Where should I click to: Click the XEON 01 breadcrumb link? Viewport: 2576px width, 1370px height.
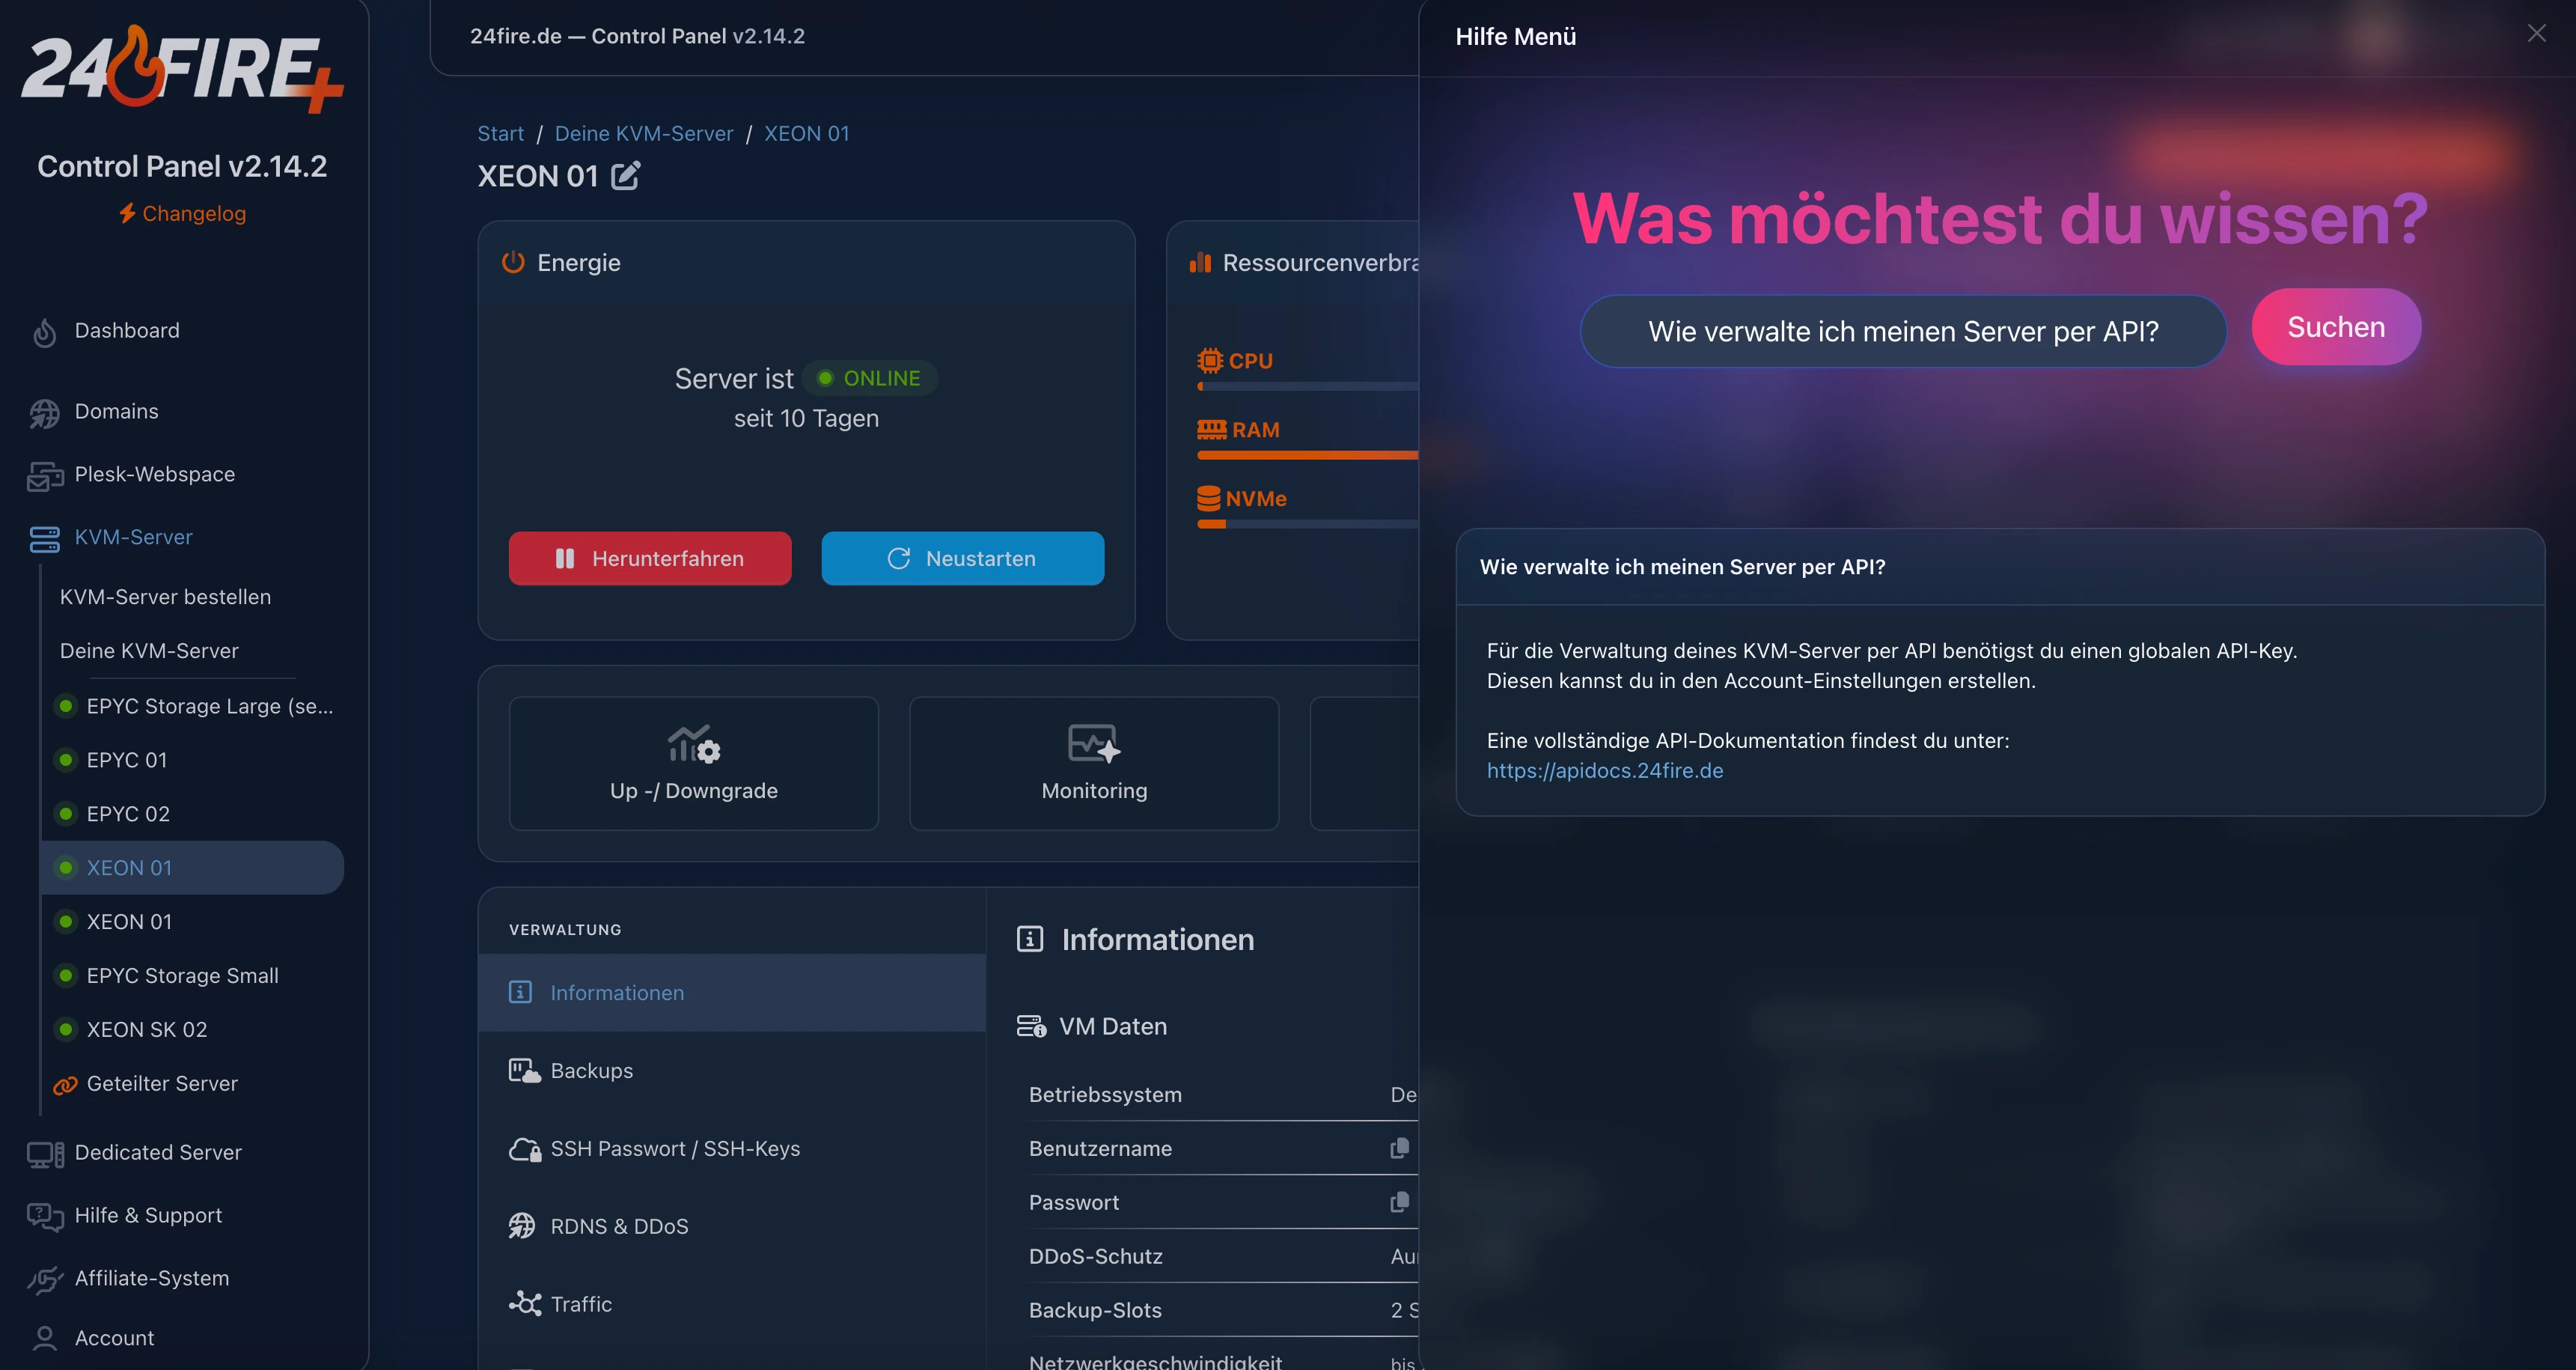point(806,133)
